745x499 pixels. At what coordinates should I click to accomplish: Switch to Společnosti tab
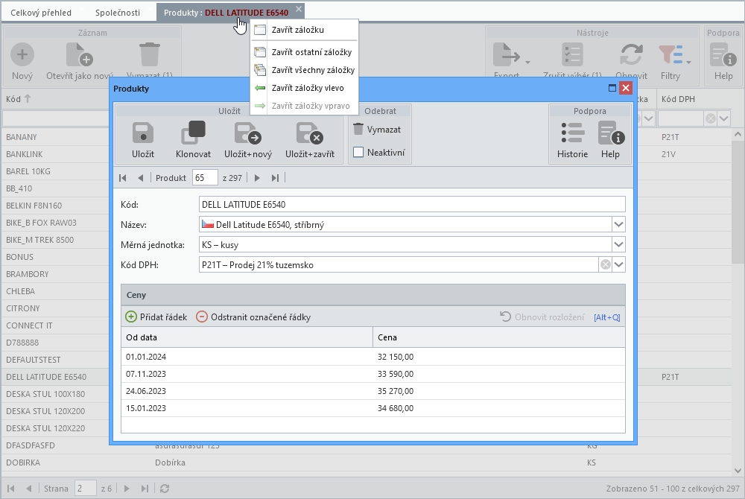[x=118, y=13]
